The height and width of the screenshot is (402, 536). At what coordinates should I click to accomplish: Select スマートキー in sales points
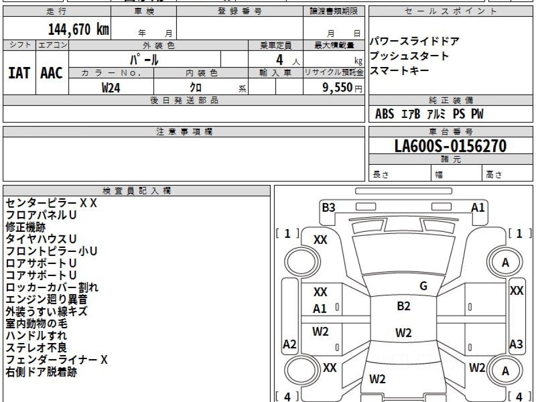point(399,70)
